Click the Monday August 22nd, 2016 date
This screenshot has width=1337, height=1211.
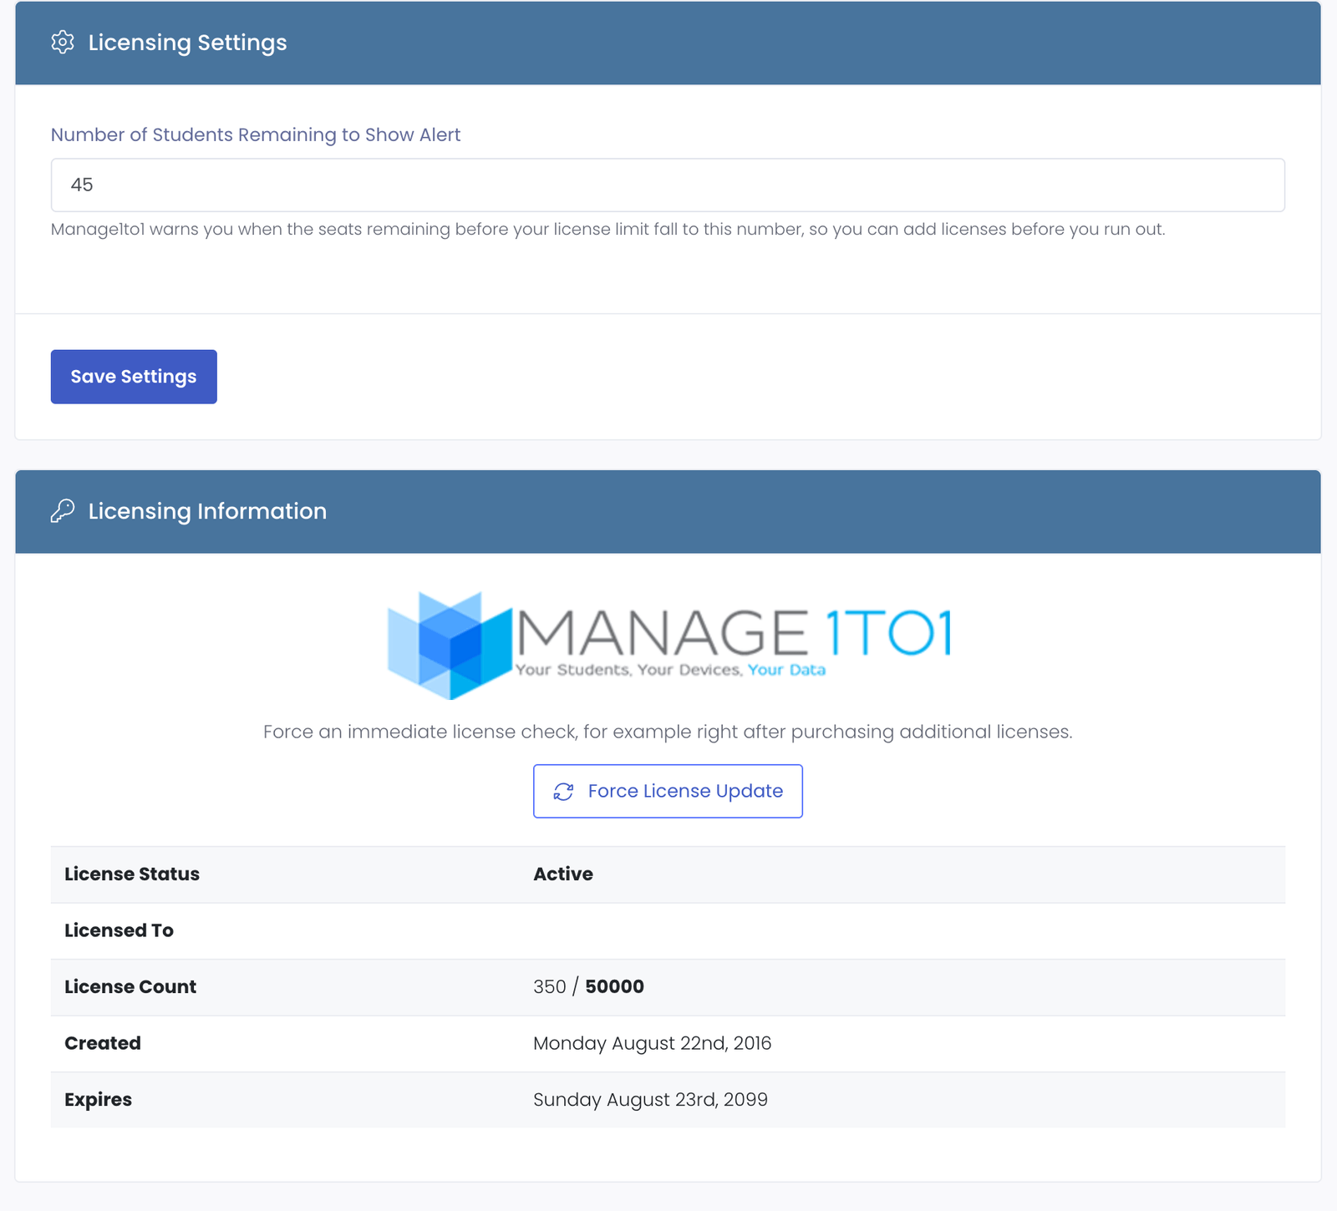tap(653, 1043)
